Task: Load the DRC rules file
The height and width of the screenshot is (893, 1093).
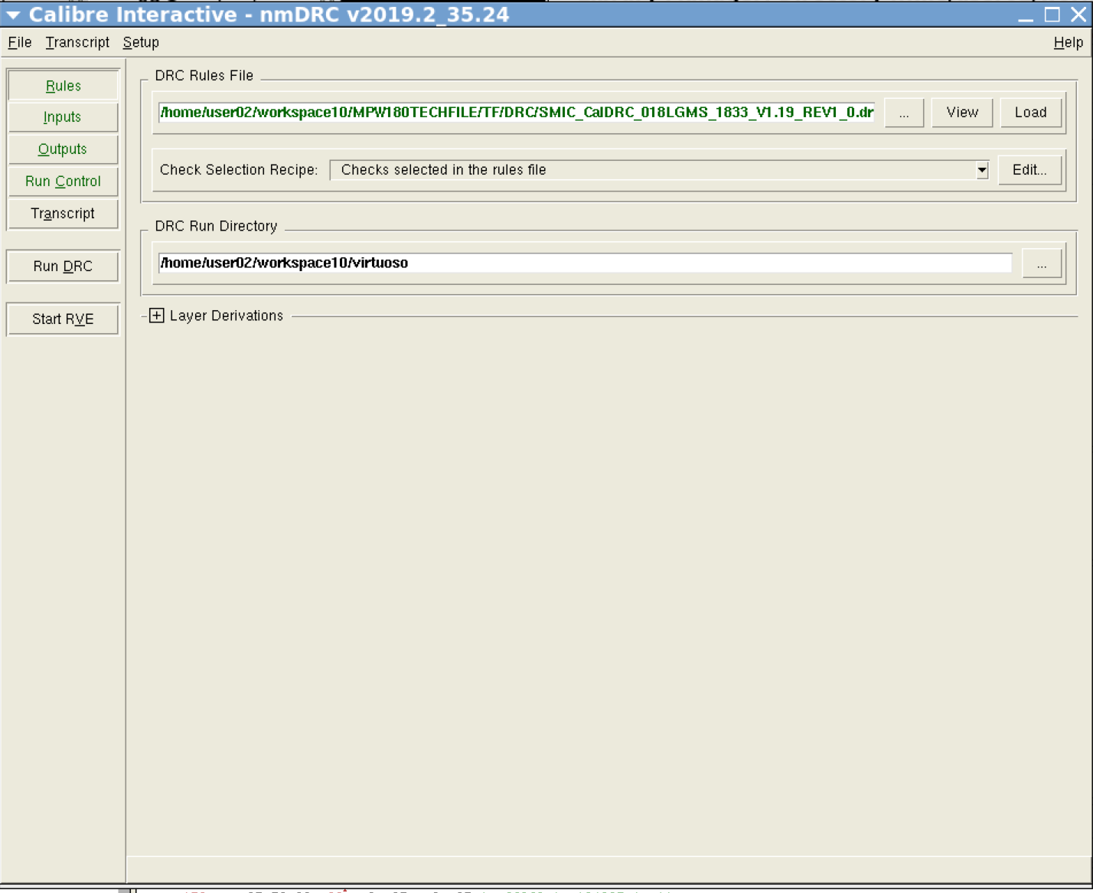Action: click(x=1030, y=113)
